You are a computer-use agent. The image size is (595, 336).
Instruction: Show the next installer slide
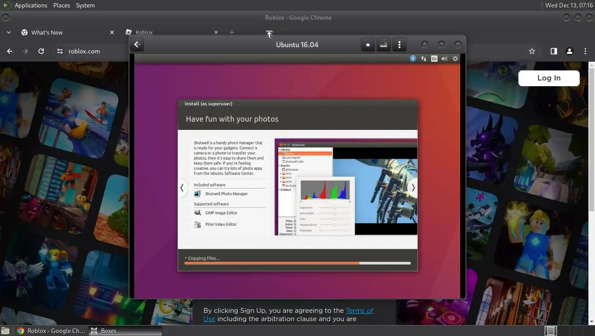click(x=413, y=188)
